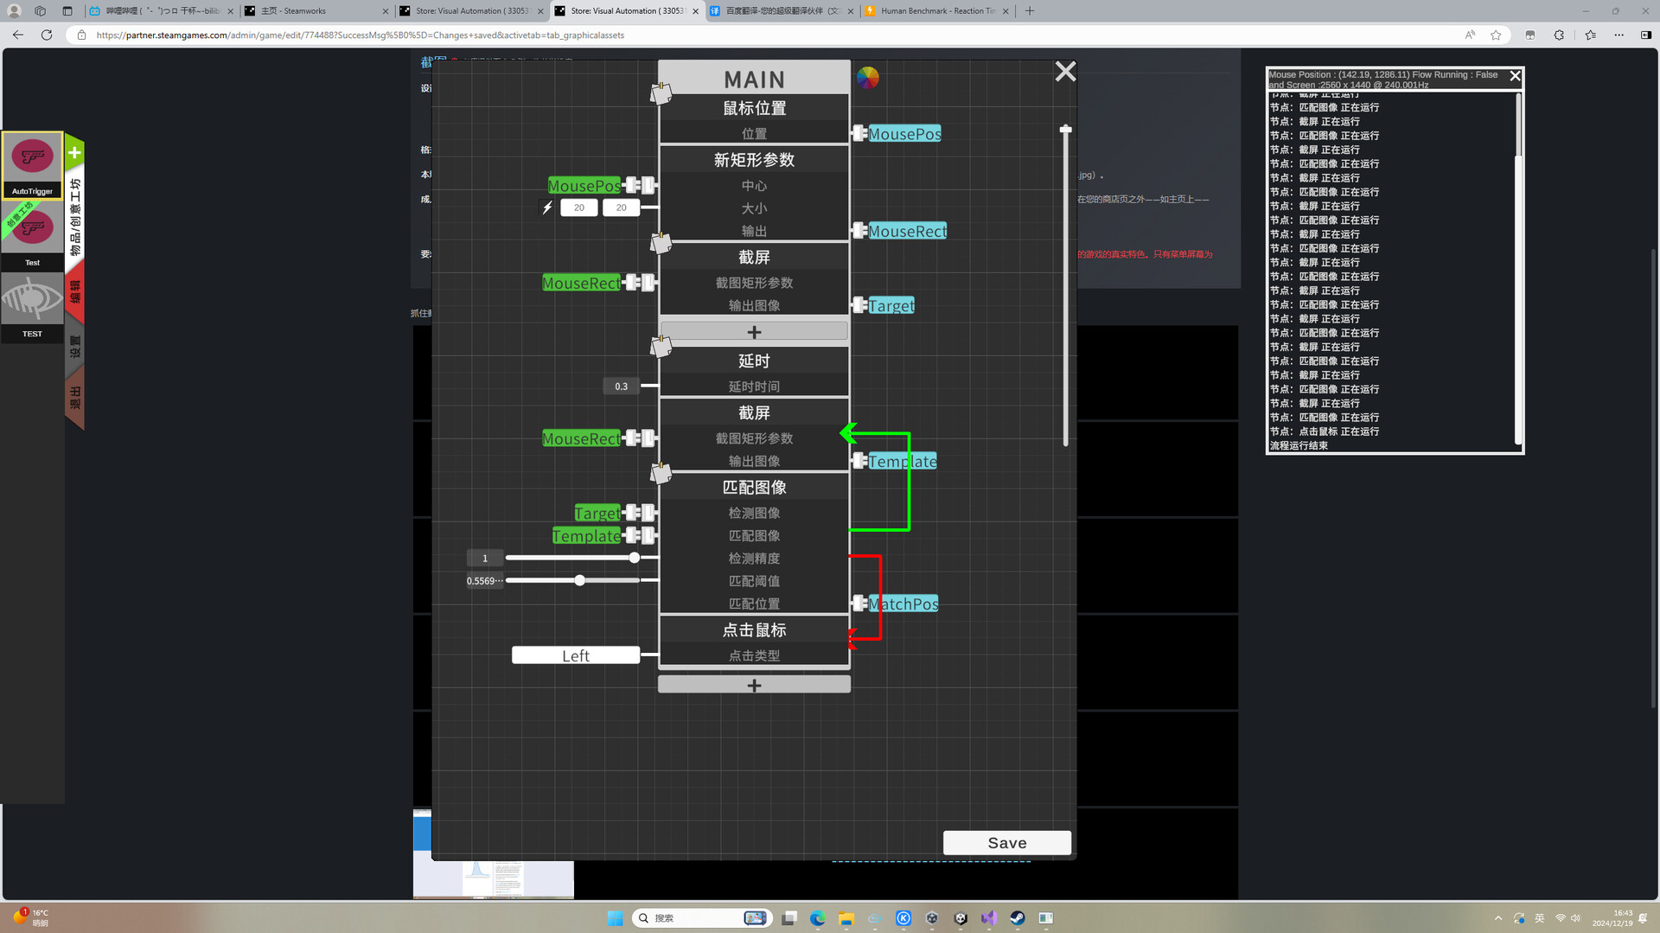1660x933 pixels.
Task: Click the MousePos output plug connector
Action: tap(859, 133)
